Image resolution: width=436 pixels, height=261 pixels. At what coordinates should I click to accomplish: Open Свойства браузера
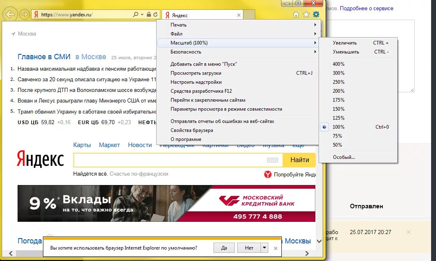tap(238, 130)
